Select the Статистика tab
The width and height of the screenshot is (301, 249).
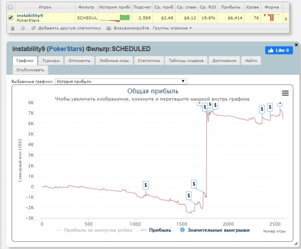click(x=149, y=61)
